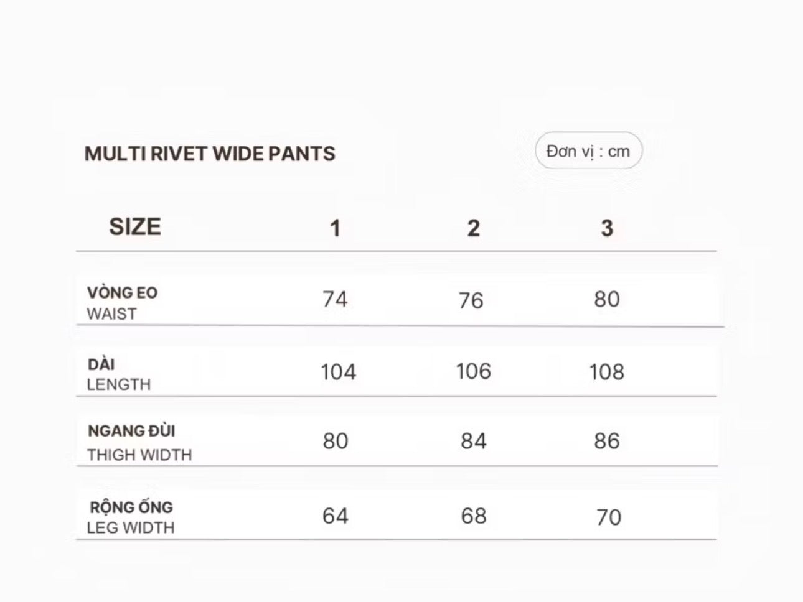803x602 pixels.
Task: Click thigh width value 84
Action: pyautogui.click(x=473, y=441)
